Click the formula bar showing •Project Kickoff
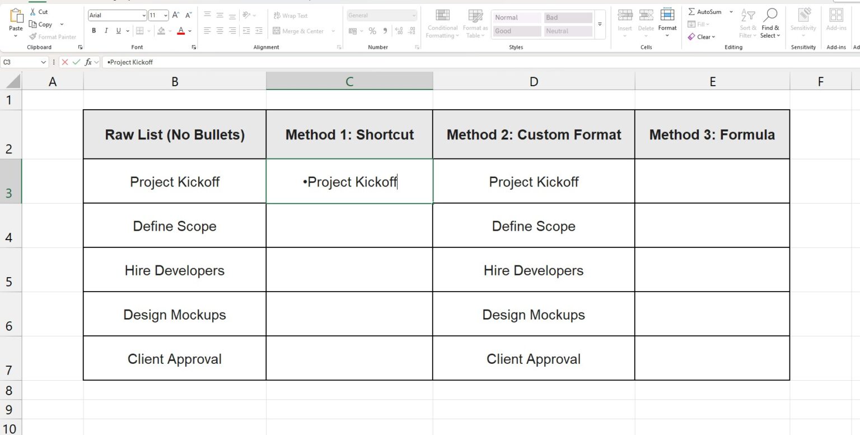Image resolution: width=860 pixels, height=435 pixels. [x=482, y=62]
